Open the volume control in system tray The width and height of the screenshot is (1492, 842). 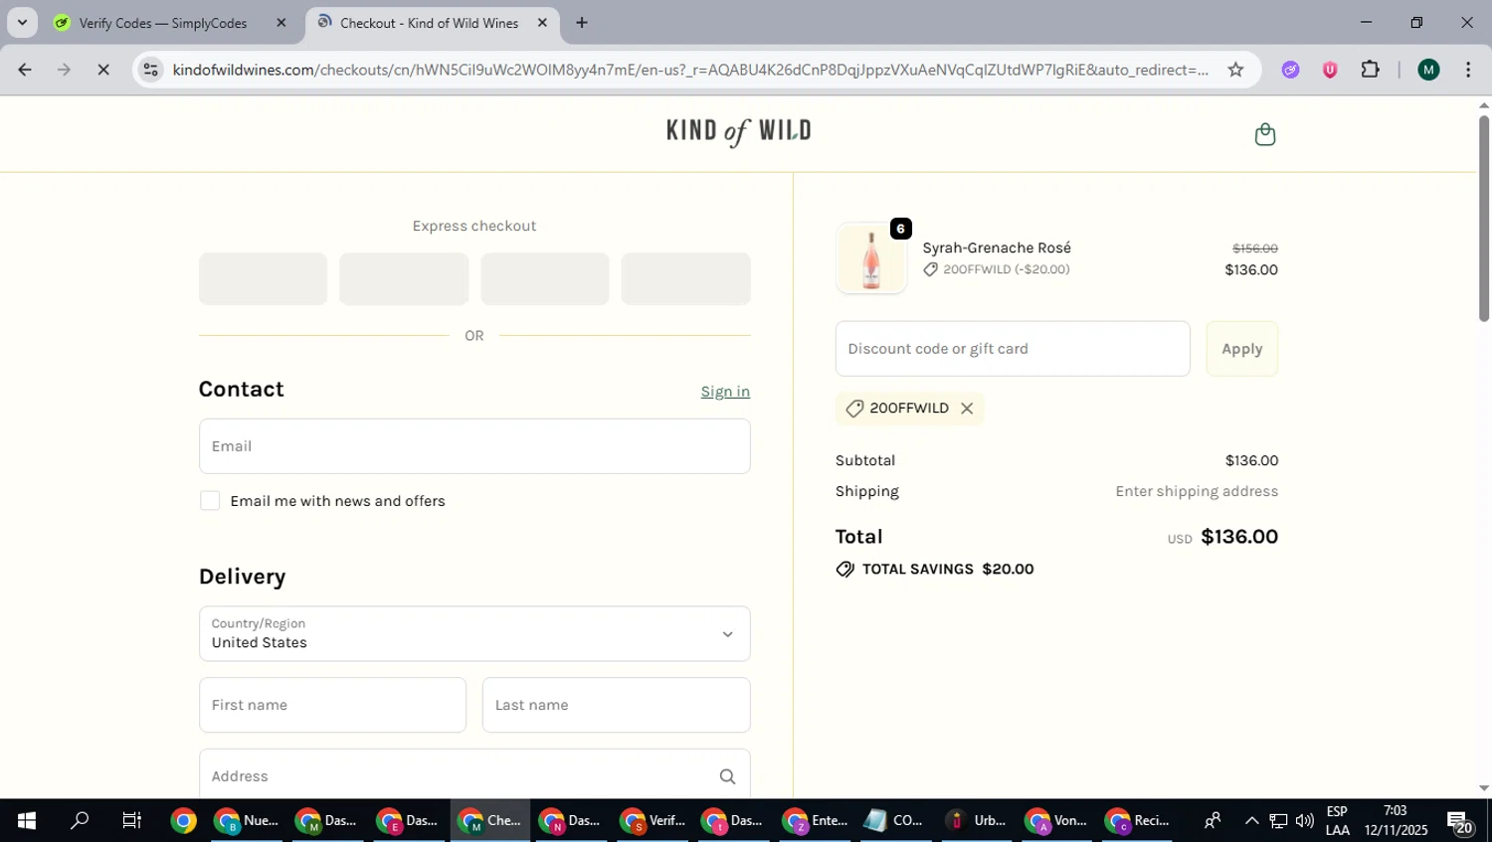1304,820
